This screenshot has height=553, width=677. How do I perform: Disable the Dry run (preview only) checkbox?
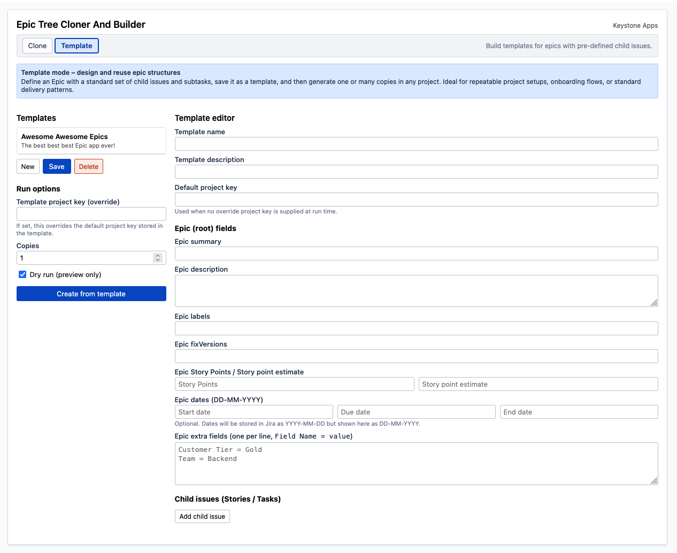click(22, 274)
